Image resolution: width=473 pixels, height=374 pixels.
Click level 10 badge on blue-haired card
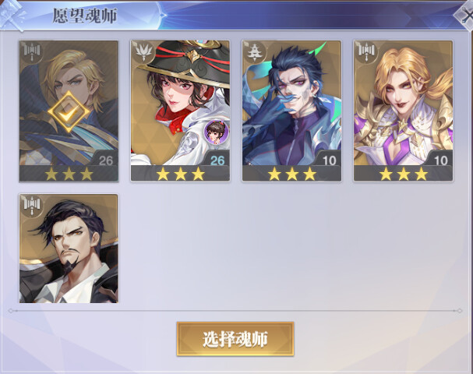point(329,161)
